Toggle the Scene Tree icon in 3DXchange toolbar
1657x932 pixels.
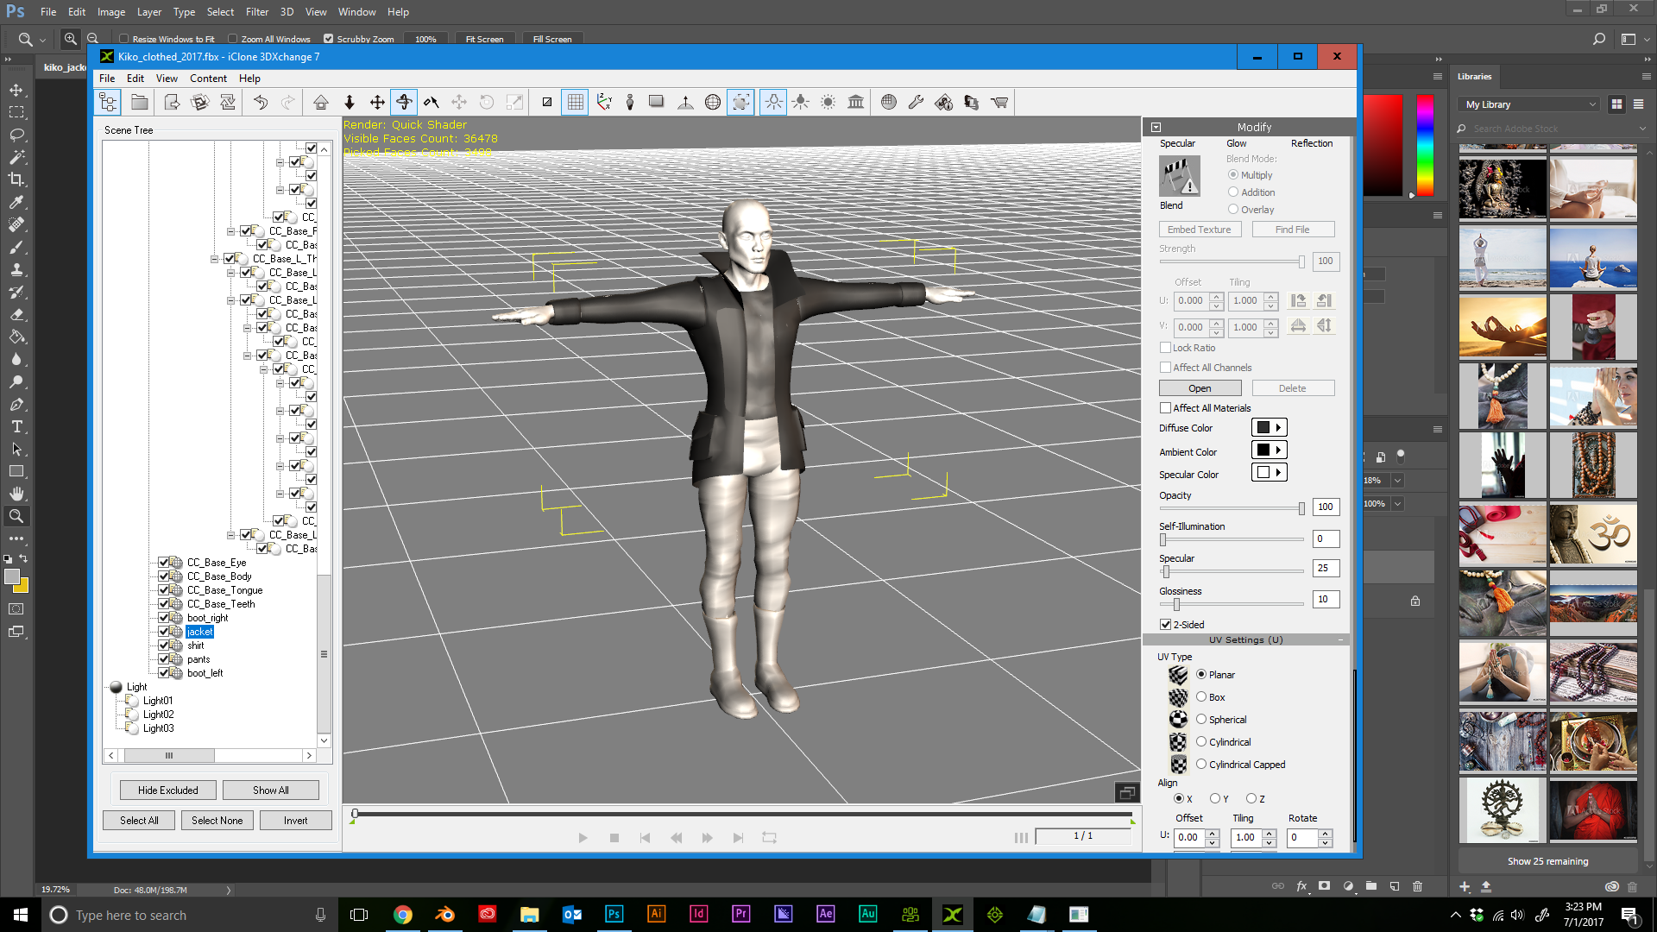click(109, 103)
